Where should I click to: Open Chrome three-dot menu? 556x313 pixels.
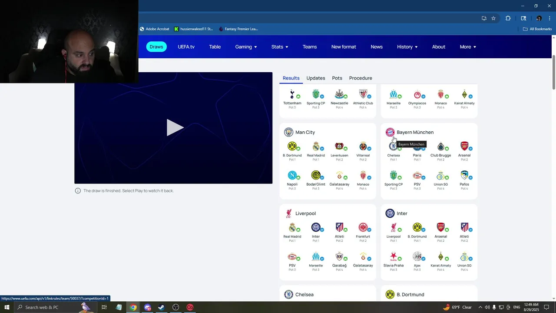tap(549, 18)
